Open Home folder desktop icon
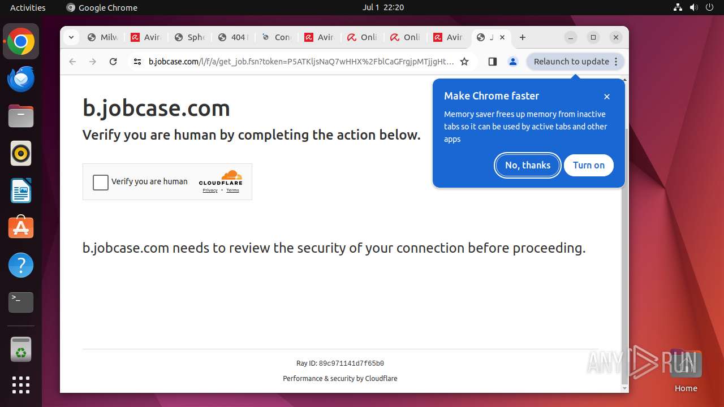 [686, 370]
